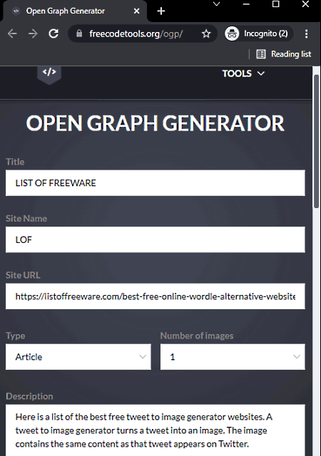
Task: Select the Open Graph Generator tab
Action: click(75, 11)
